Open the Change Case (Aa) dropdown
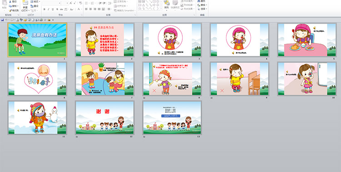 pos(72,10)
